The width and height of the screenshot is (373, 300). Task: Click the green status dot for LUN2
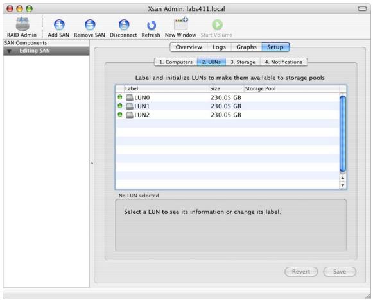120,115
